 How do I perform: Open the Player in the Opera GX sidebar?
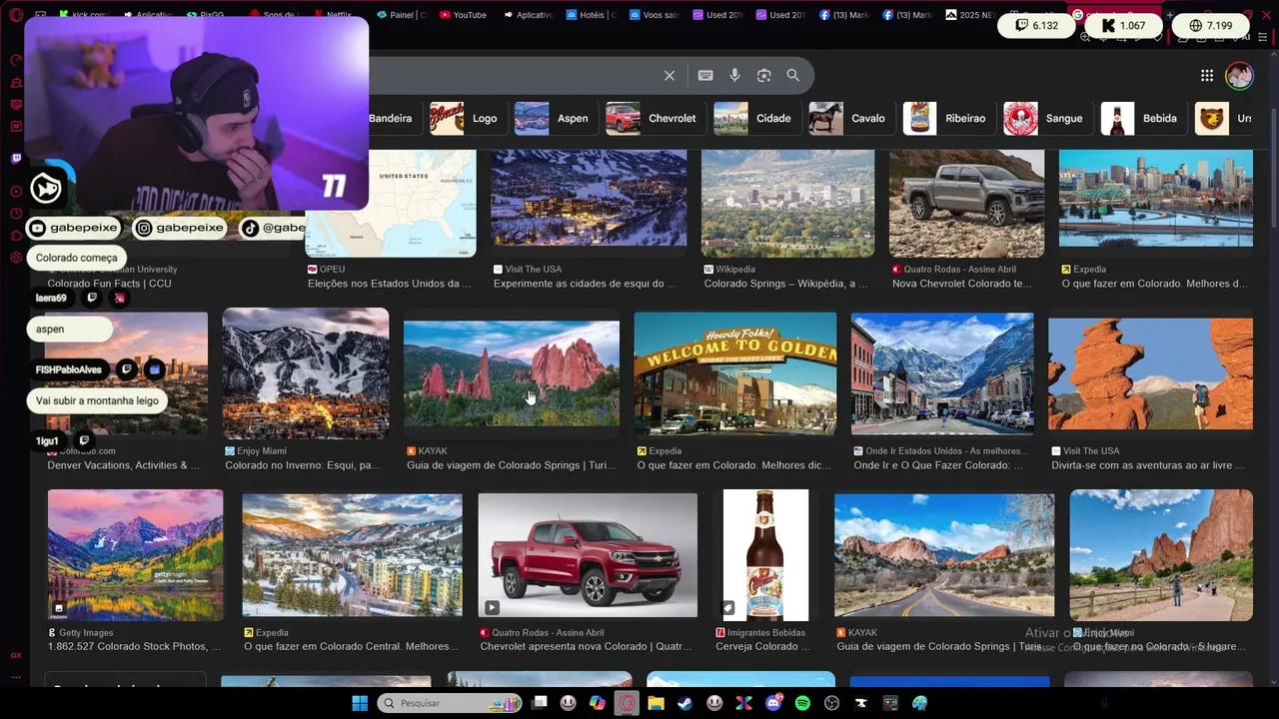click(16, 192)
